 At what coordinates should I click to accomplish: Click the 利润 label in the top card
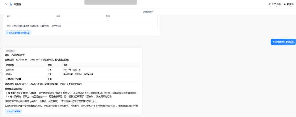pyautogui.click(x=108, y=16)
